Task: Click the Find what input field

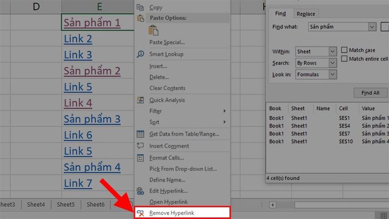Action: [x=338, y=27]
